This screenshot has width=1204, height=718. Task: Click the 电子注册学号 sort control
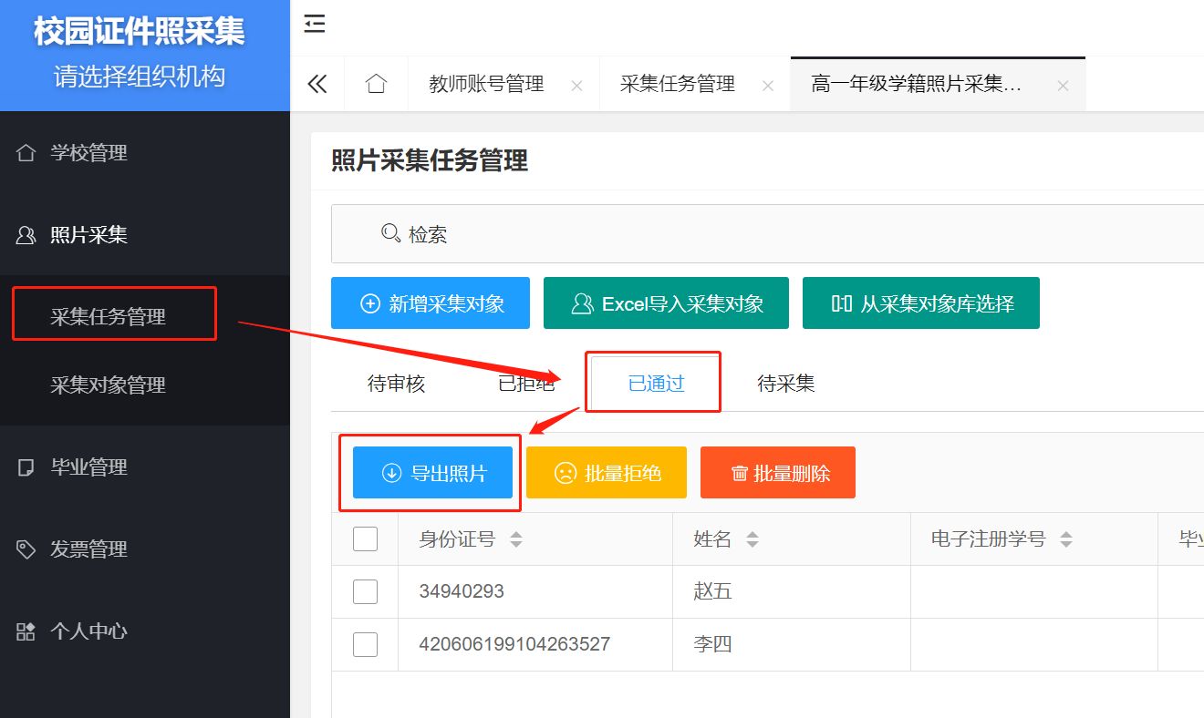1065,538
